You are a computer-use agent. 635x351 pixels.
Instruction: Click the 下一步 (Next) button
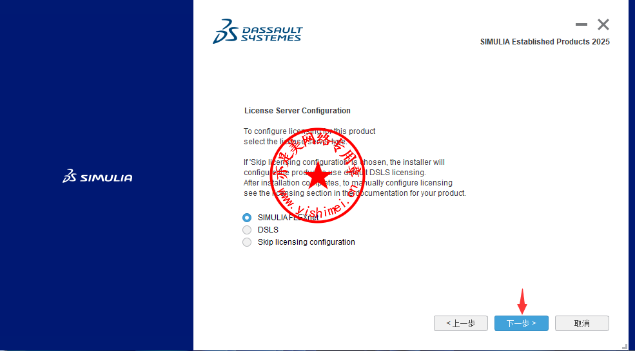pyautogui.click(x=521, y=323)
